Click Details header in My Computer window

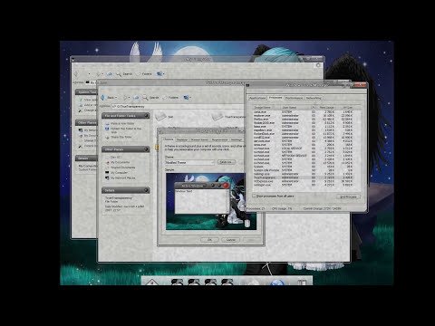[86, 158]
